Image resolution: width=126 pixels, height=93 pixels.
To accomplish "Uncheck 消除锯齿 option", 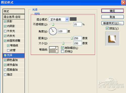I will click(62, 48).
